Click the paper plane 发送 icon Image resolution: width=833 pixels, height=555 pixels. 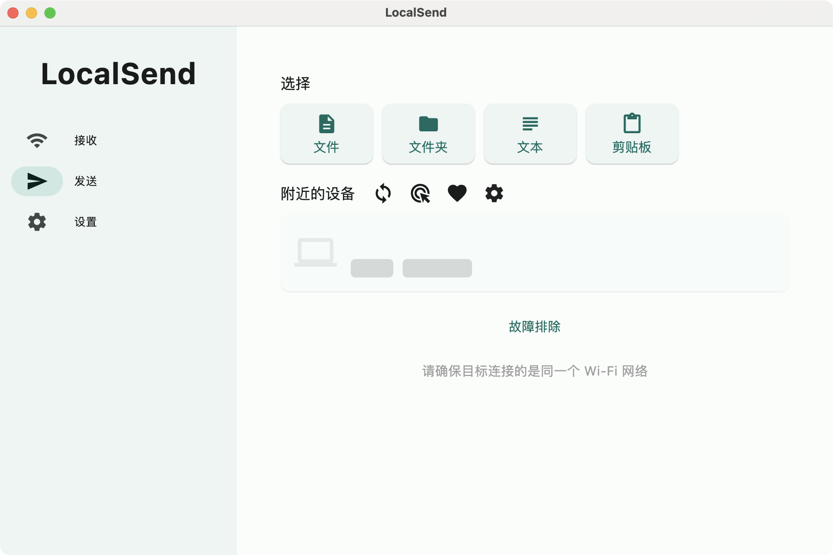(37, 181)
